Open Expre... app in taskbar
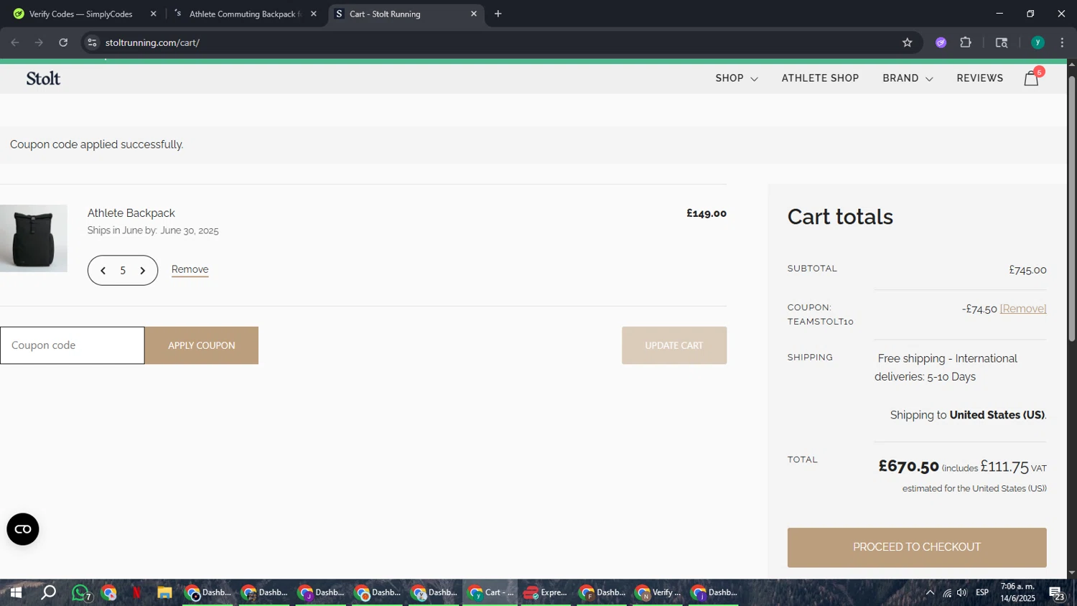Viewport: 1077px width, 606px height. (546, 593)
